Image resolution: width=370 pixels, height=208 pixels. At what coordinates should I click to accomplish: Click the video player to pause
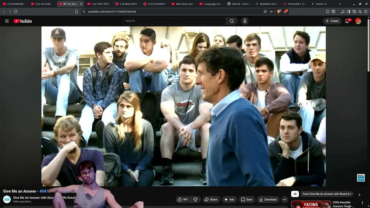[184, 106]
